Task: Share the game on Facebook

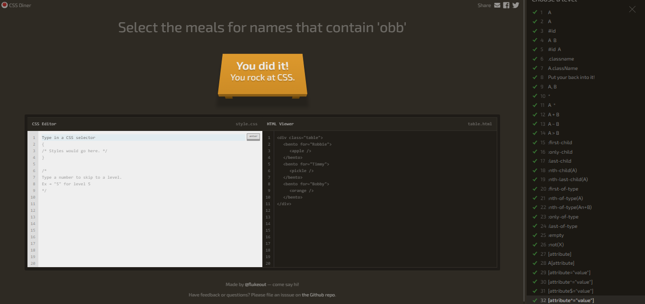Action: coord(506,5)
